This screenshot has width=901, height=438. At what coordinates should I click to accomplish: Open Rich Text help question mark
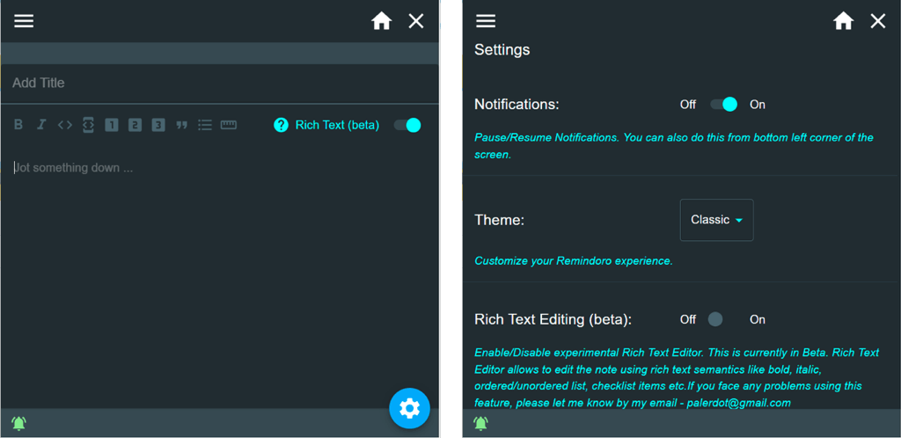(x=281, y=125)
